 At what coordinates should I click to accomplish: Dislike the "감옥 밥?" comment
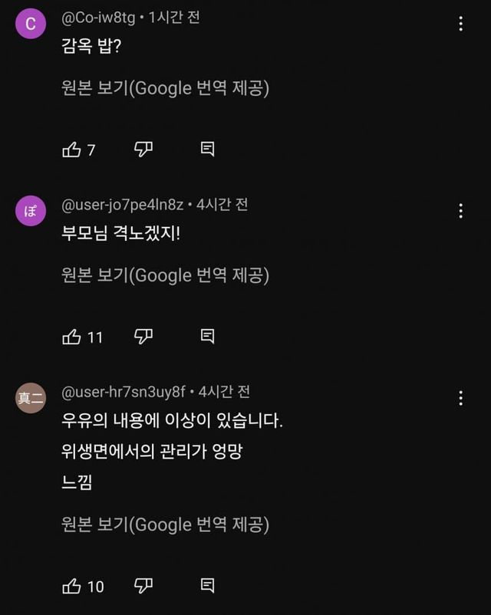coord(143,150)
